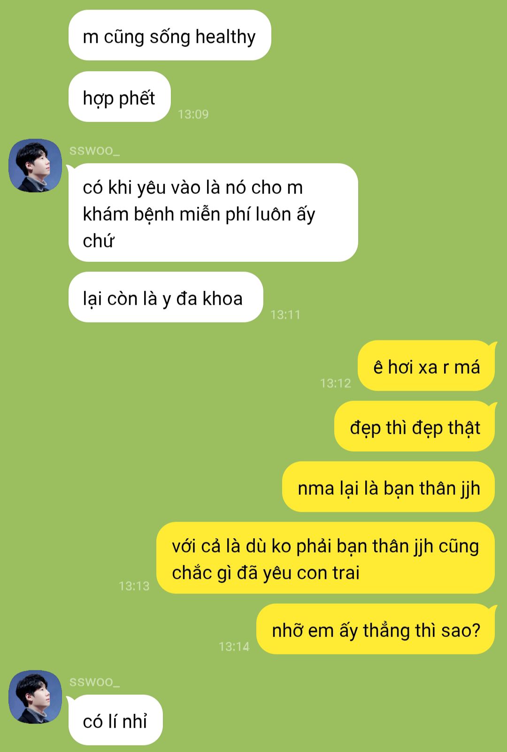Select the 'nma lại là bạn thân jjh' message
The height and width of the screenshot is (752, 507).
click(x=388, y=487)
